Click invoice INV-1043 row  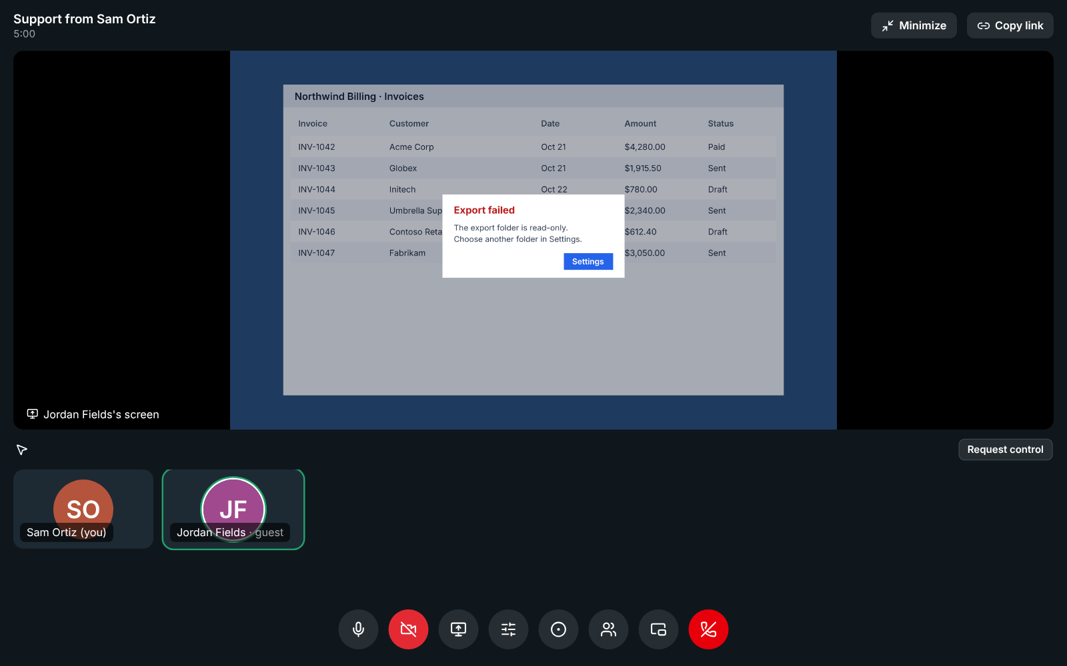(x=533, y=168)
